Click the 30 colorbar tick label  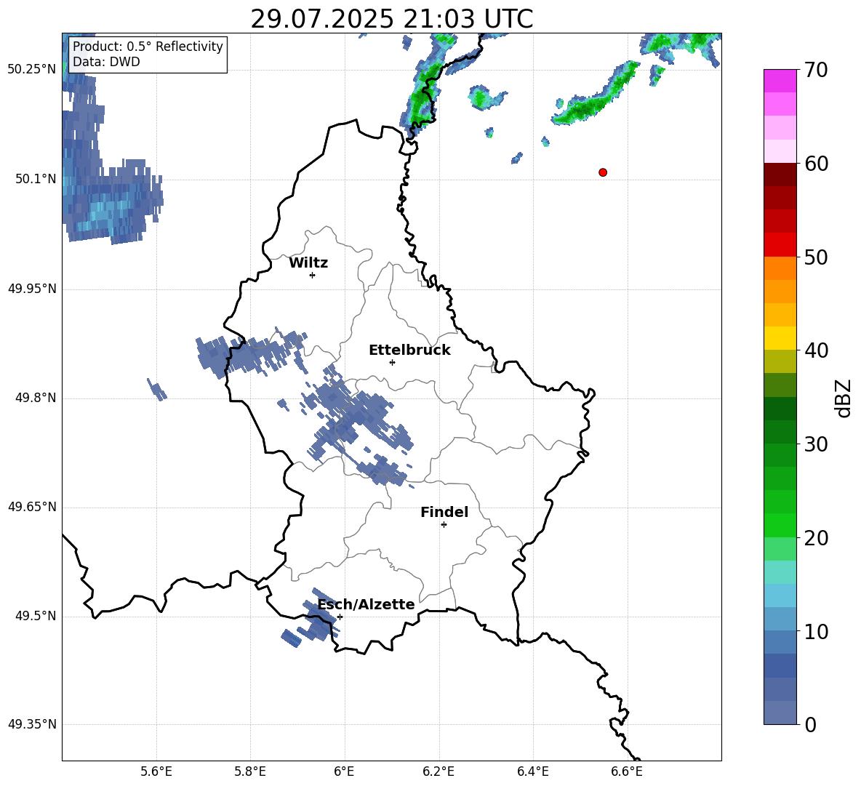[x=815, y=444]
